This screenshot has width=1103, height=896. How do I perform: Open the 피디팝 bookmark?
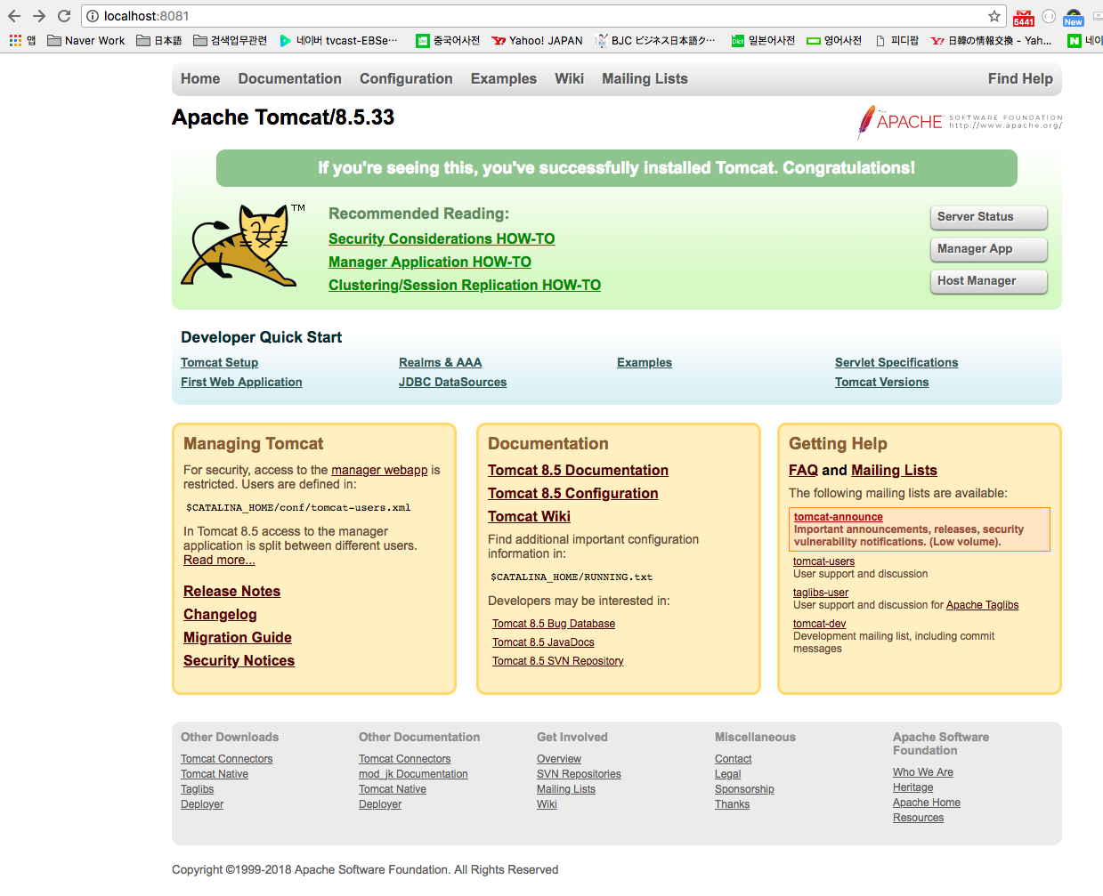(x=896, y=40)
